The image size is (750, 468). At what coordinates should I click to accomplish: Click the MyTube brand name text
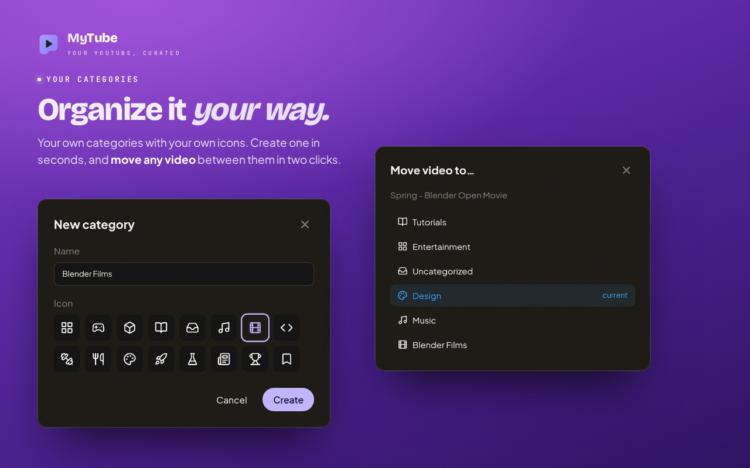[x=93, y=38]
